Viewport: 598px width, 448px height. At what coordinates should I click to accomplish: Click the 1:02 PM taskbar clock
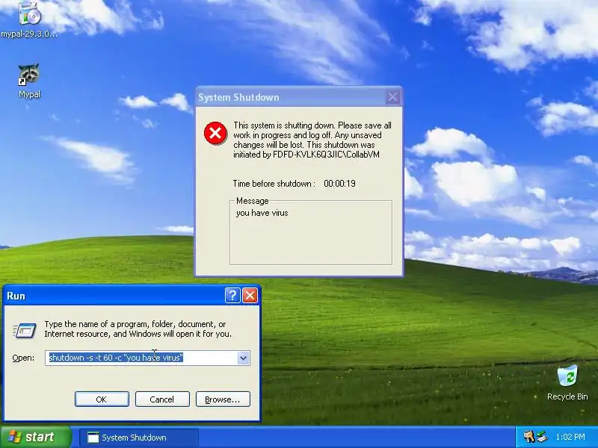570,437
